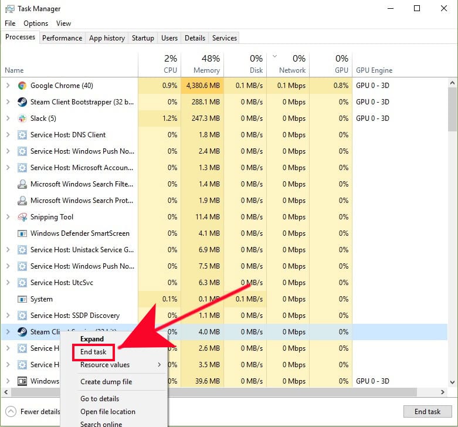Sort by the GPU Engine column header
Image resolution: width=458 pixels, height=427 pixels.
pyautogui.click(x=374, y=70)
